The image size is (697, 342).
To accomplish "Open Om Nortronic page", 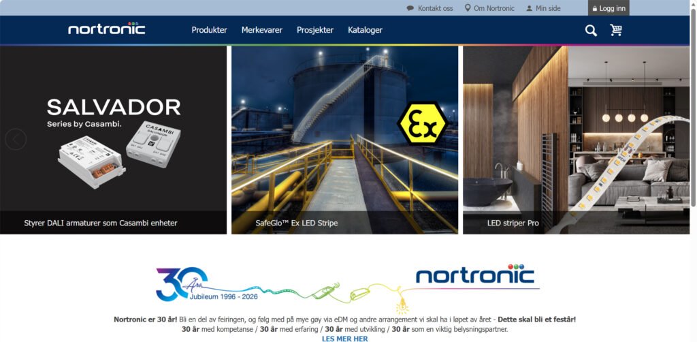I will (x=494, y=8).
